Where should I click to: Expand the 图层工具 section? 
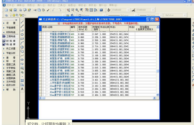4,65
